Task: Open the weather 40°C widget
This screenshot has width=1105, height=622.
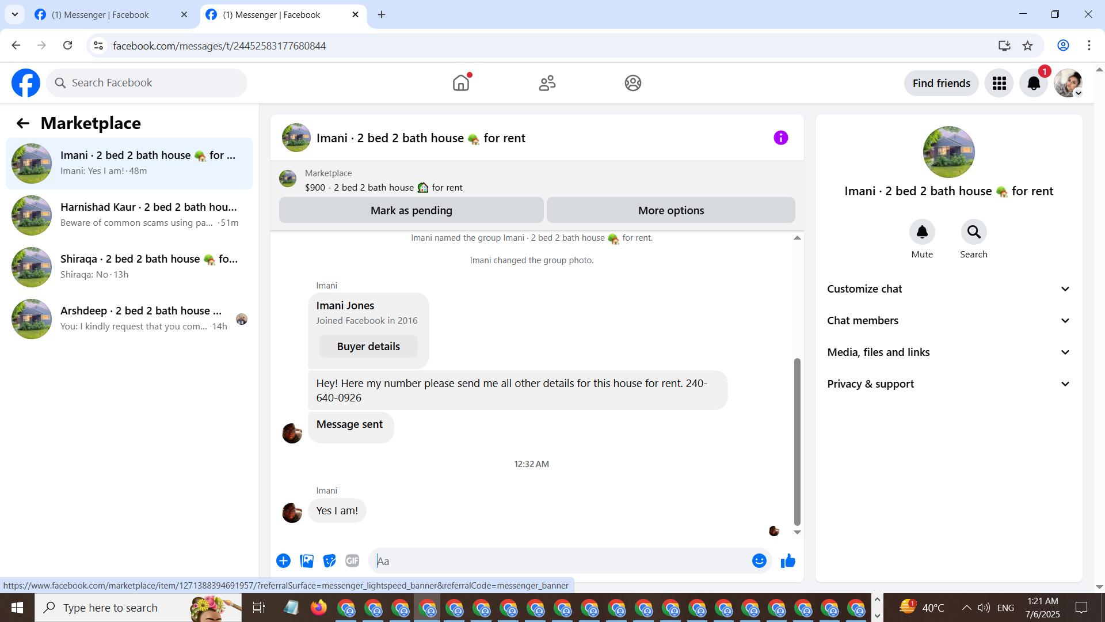Action: pos(922,608)
